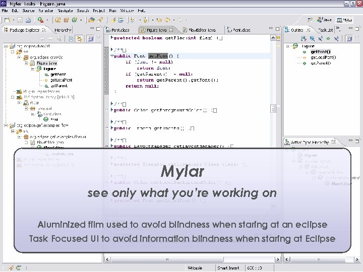
Task: Open the File menu
Action: (5, 11)
